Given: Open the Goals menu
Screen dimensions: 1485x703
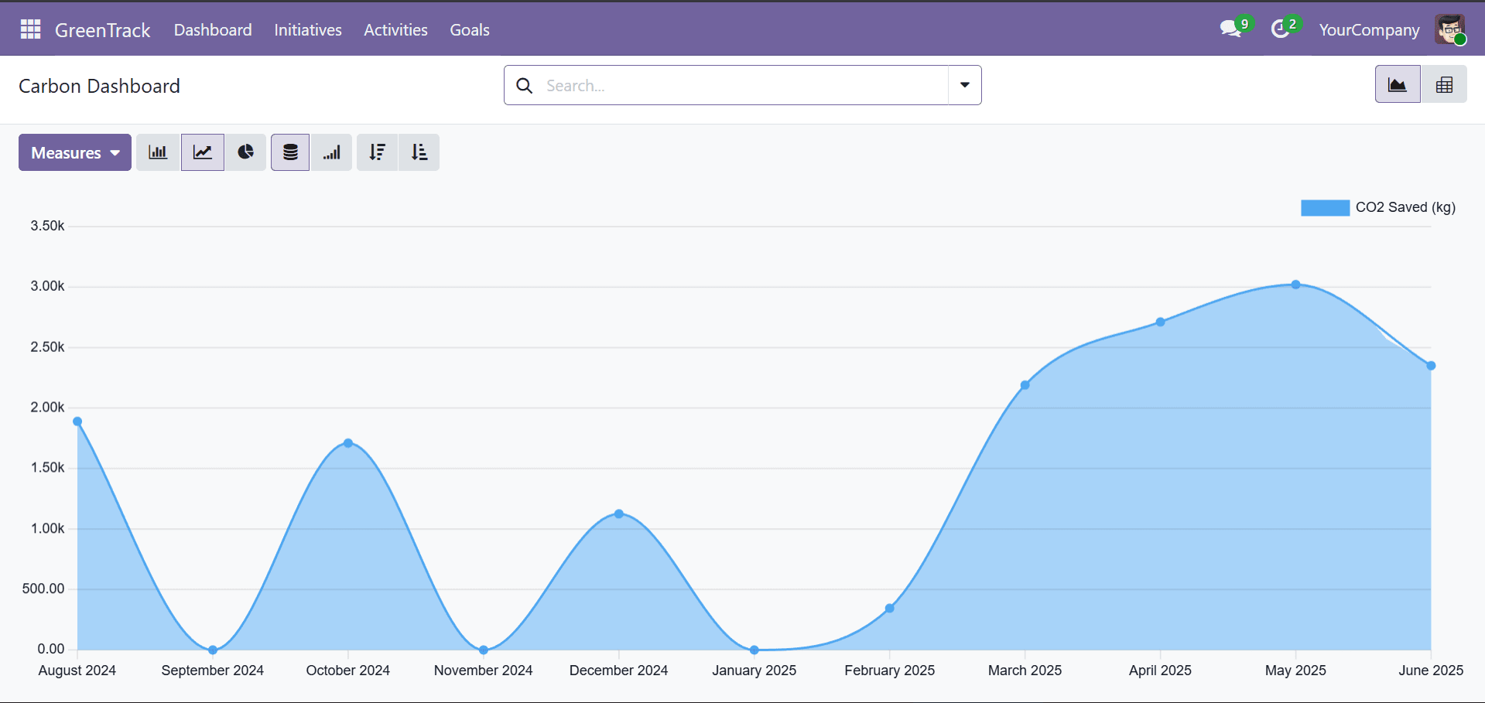Looking at the screenshot, I should point(470,29).
